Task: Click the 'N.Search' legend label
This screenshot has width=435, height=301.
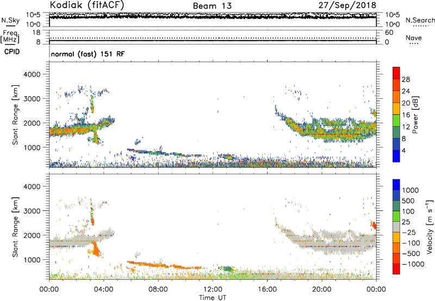Action: point(420,20)
